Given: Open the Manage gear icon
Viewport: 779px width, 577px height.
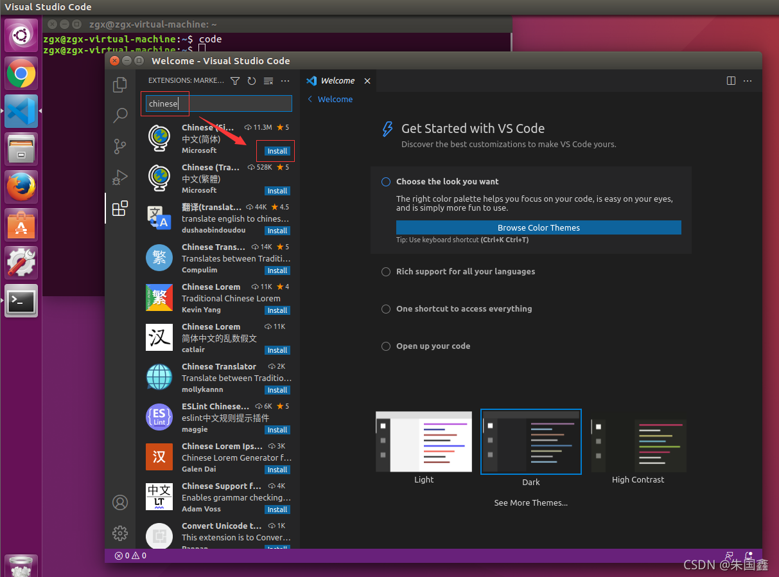Looking at the screenshot, I should [x=120, y=533].
